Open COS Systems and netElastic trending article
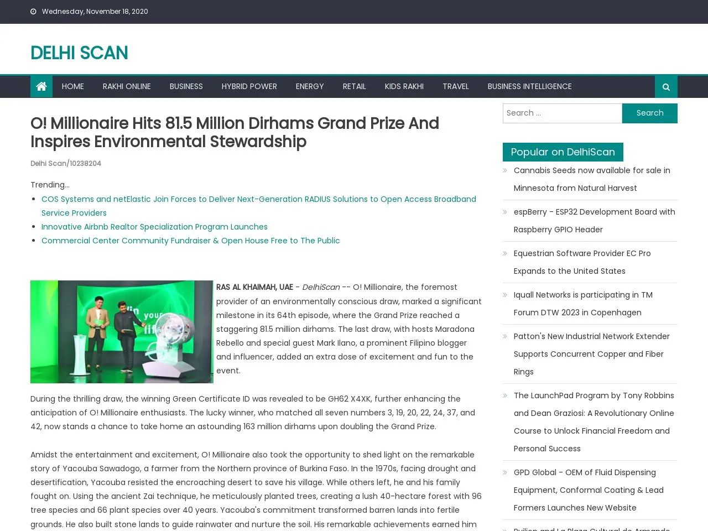This screenshot has height=531, width=708. [258, 199]
